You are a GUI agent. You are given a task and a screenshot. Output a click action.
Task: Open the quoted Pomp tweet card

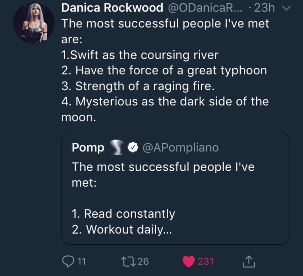tap(175, 188)
